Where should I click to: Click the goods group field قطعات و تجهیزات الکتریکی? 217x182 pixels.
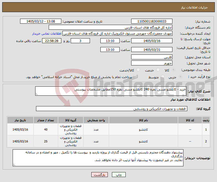tap(112, 109)
